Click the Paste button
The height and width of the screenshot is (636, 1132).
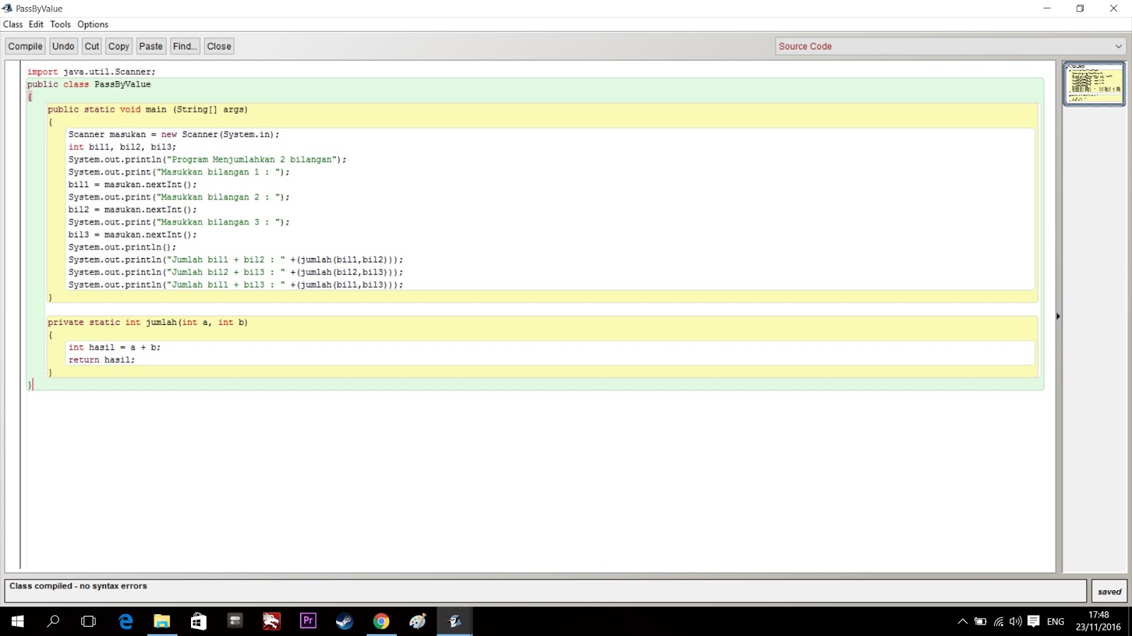(151, 46)
